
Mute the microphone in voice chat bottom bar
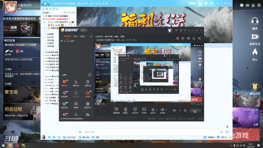pos(54,137)
